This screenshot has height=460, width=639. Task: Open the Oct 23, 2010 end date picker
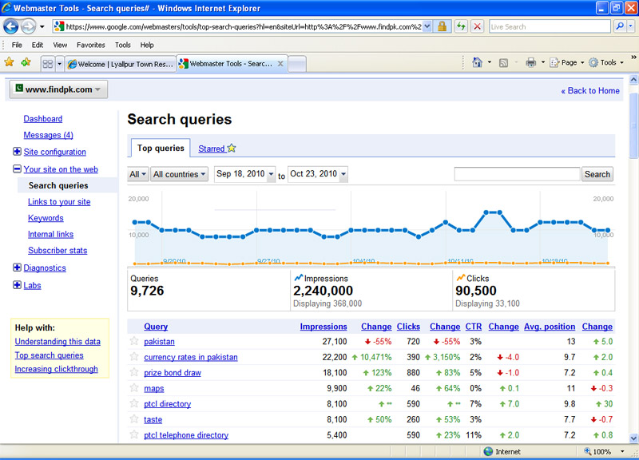point(318,174)
